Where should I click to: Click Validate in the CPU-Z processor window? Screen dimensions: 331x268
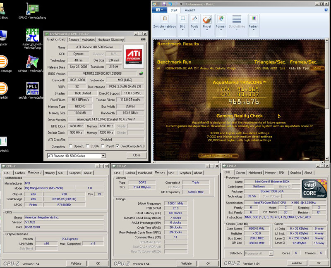(297, 263)
